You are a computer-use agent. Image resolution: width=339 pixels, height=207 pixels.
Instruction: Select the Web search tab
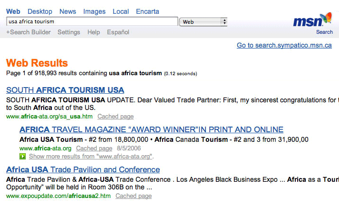coord(13,11)
